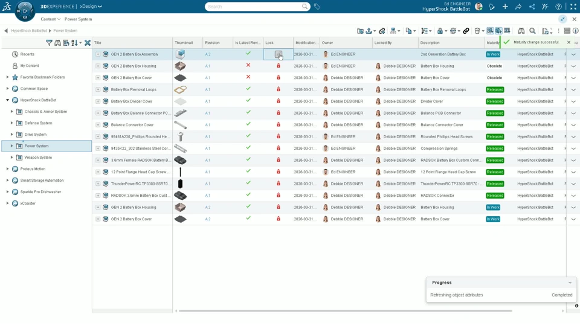
Task: Select My Content in the left panel
Action: (29, 66)
